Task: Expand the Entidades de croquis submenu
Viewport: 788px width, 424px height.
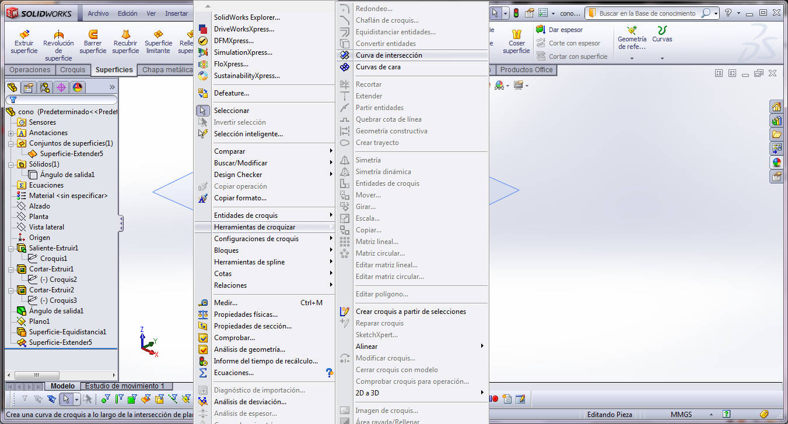Action: [x=265, y=215]
